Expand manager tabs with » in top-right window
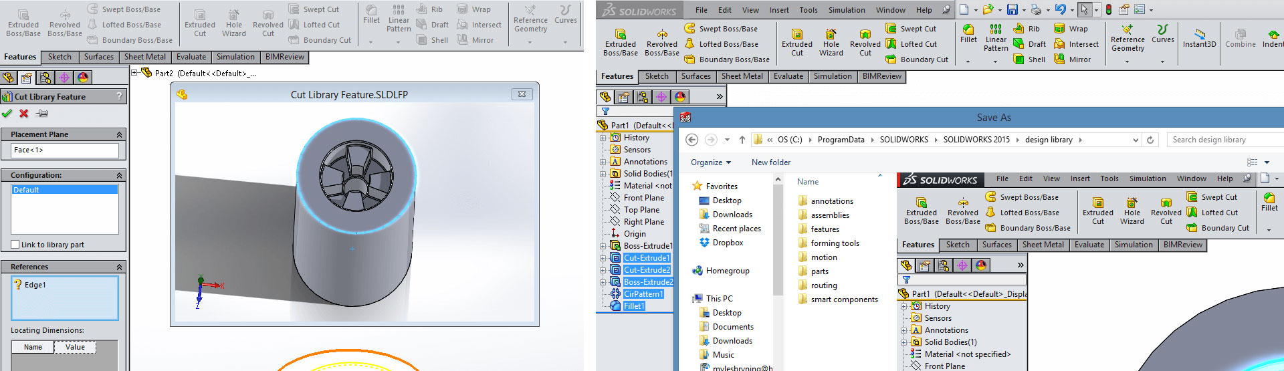The width and height of the screenshot is (1284, 371). (x=720, y=97)
